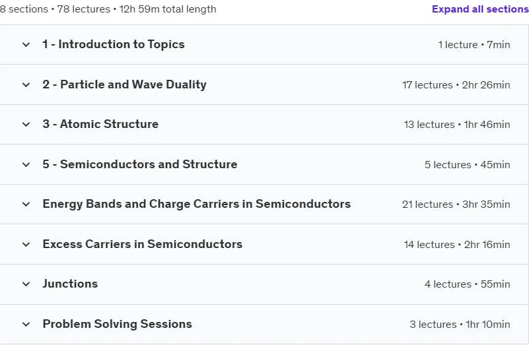The image size is (529, 347).
Task: Expand the Introduction to Topics chevron
Action: (x=26, y=44)
